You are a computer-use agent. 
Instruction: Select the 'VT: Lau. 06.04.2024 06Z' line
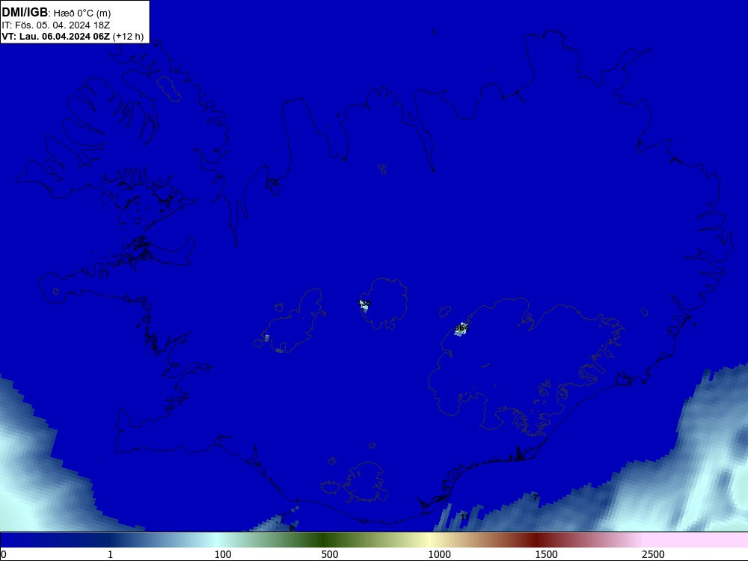coord(56,37)
